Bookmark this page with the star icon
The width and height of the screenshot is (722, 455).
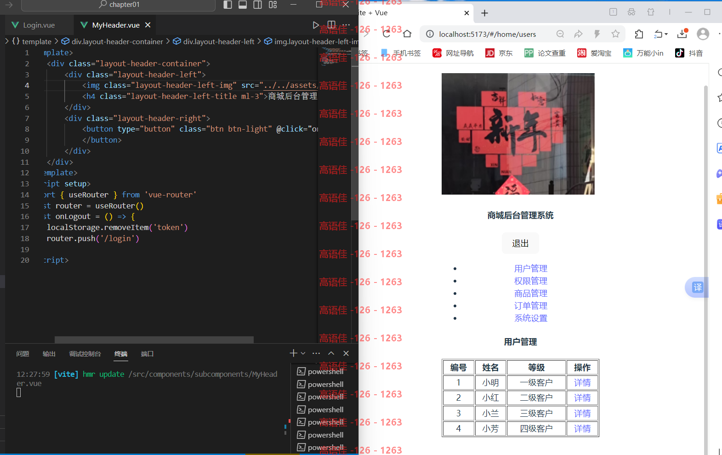(x=615, y=34)
